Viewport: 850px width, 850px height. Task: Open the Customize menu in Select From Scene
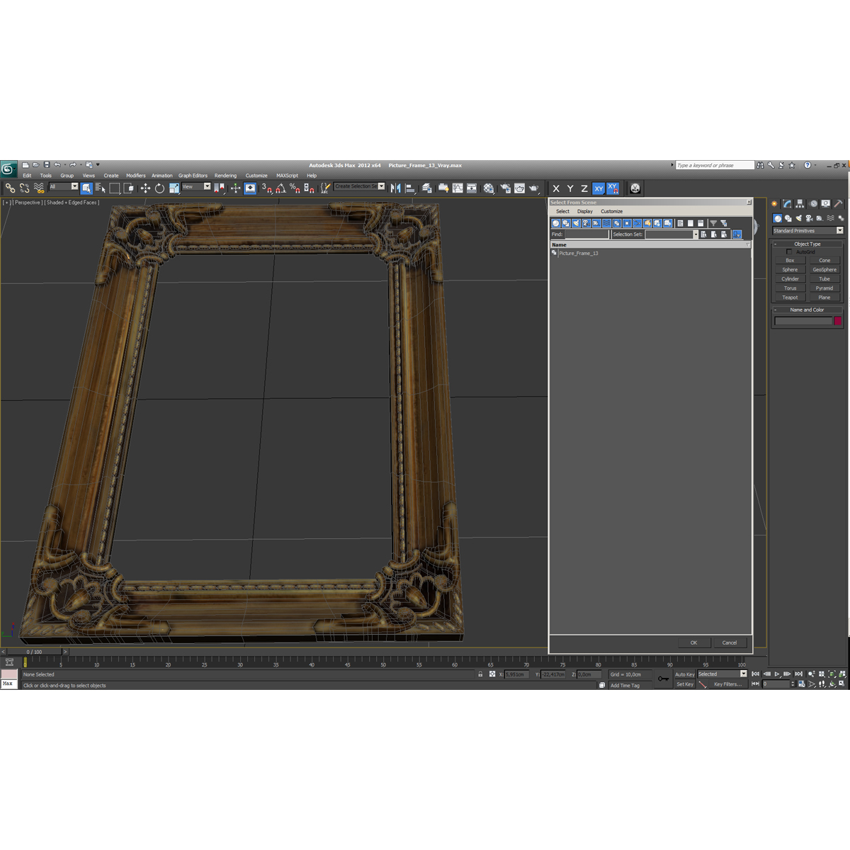611,211
